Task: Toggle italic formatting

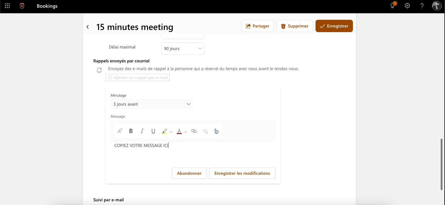Action: pyautogui.click(x=142, y=131)
